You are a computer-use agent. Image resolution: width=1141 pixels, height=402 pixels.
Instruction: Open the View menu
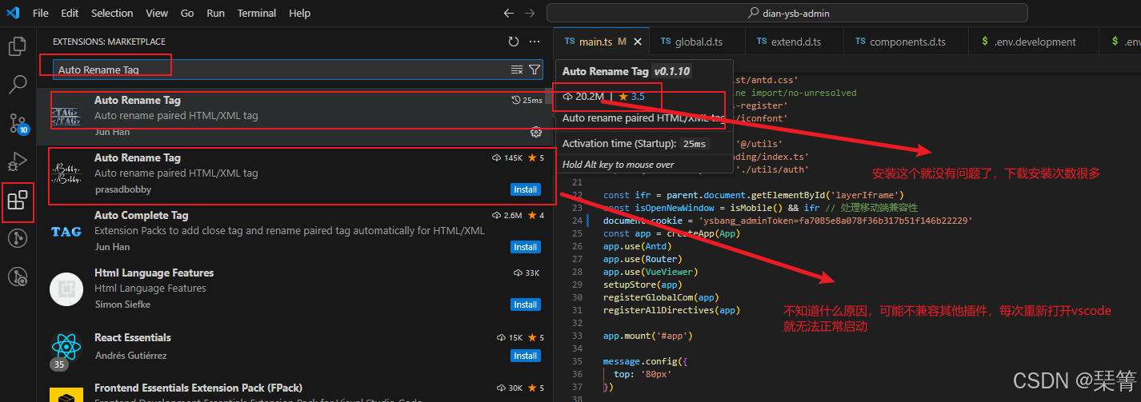pos(157,14)
